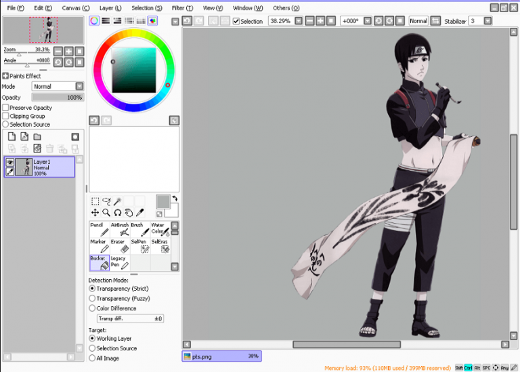520x372 pixels.
Task: Open the File menu
Action: pyautogui.click(x=16, y=8)
